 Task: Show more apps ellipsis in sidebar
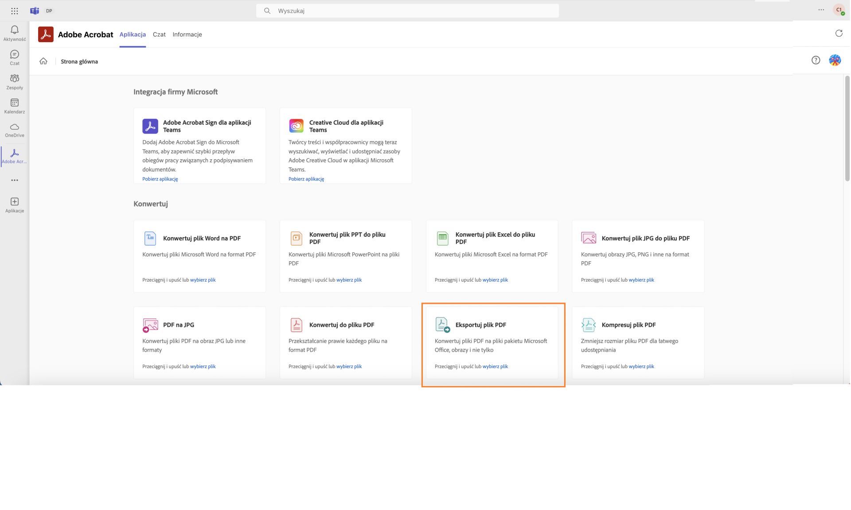15,180
